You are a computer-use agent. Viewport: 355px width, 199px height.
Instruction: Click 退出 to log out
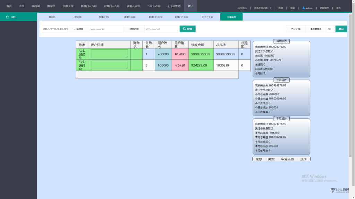(338, 8)
